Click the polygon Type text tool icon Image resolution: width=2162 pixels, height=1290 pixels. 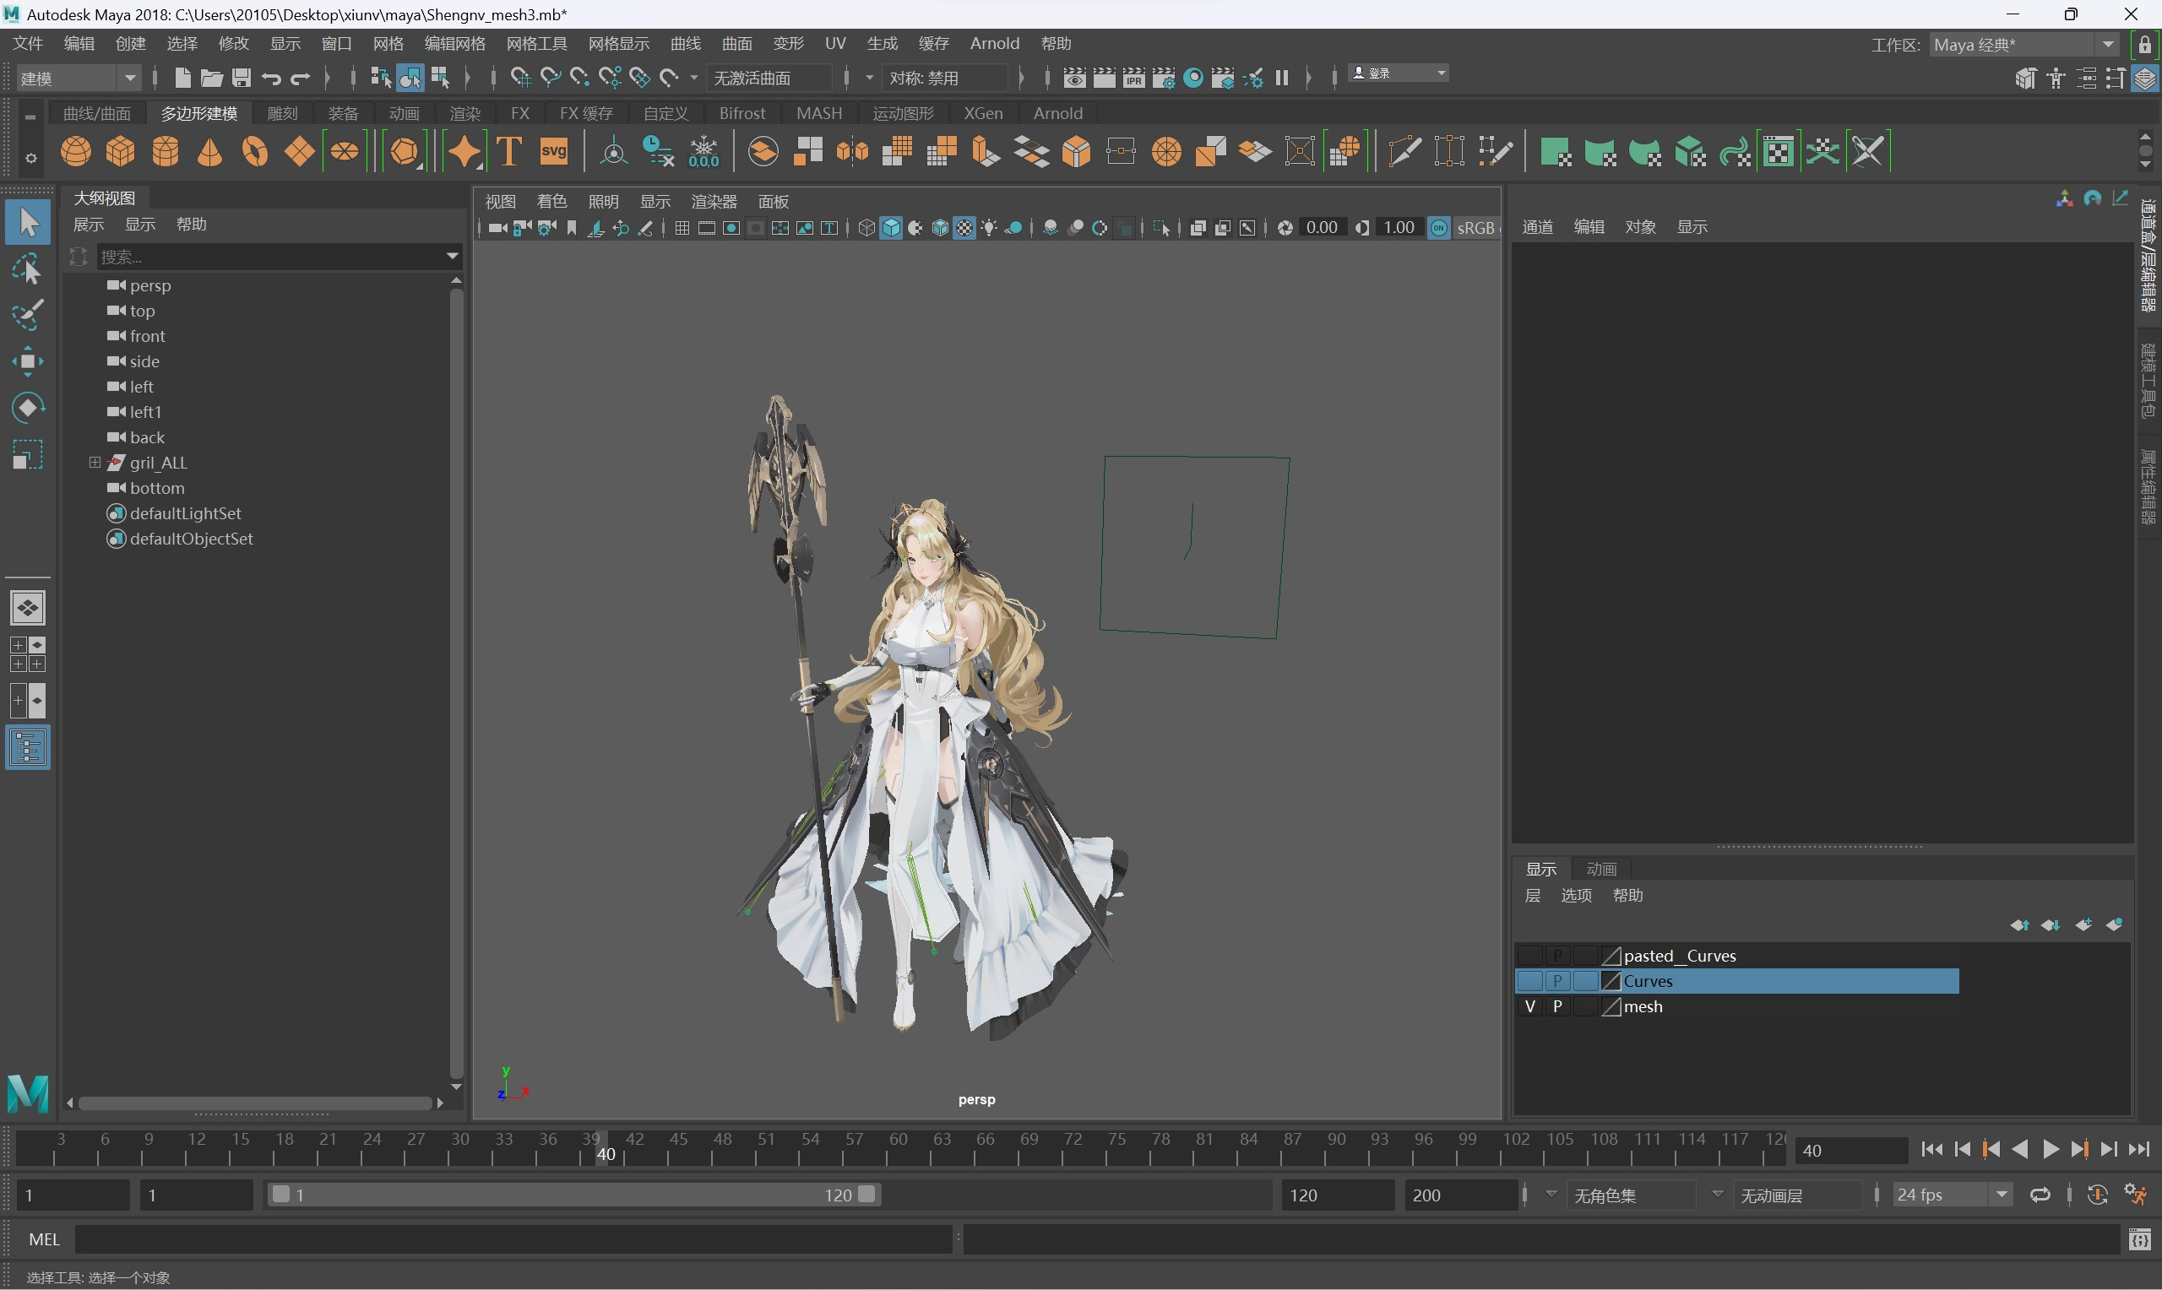click(x=509, y=151)
